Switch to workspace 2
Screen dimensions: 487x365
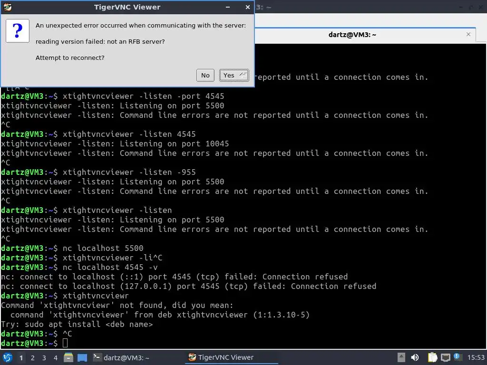tap(33, 358)
